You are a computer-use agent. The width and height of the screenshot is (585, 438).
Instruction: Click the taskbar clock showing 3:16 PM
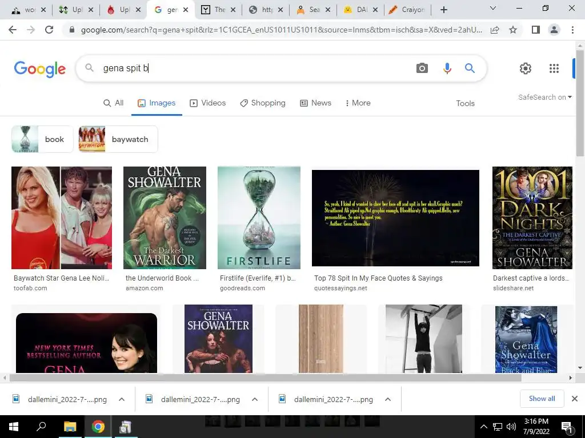pos(536,427)
